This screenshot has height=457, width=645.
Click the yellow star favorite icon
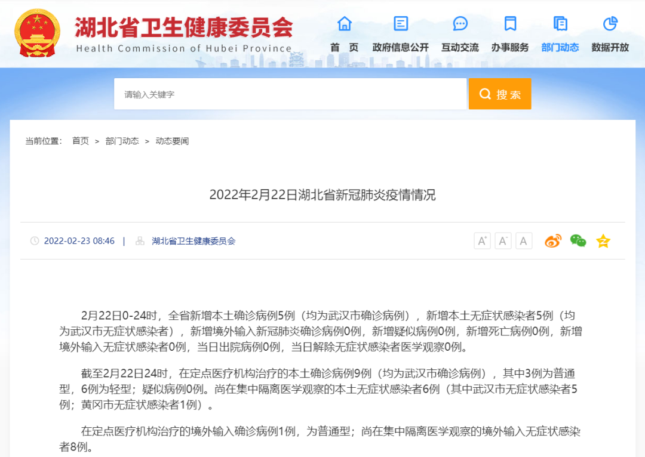click(603, 241)
